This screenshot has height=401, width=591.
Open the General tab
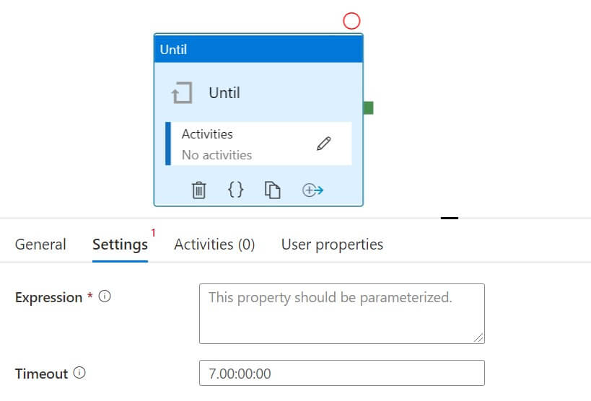pyautogui.click(x=40, y=244)
